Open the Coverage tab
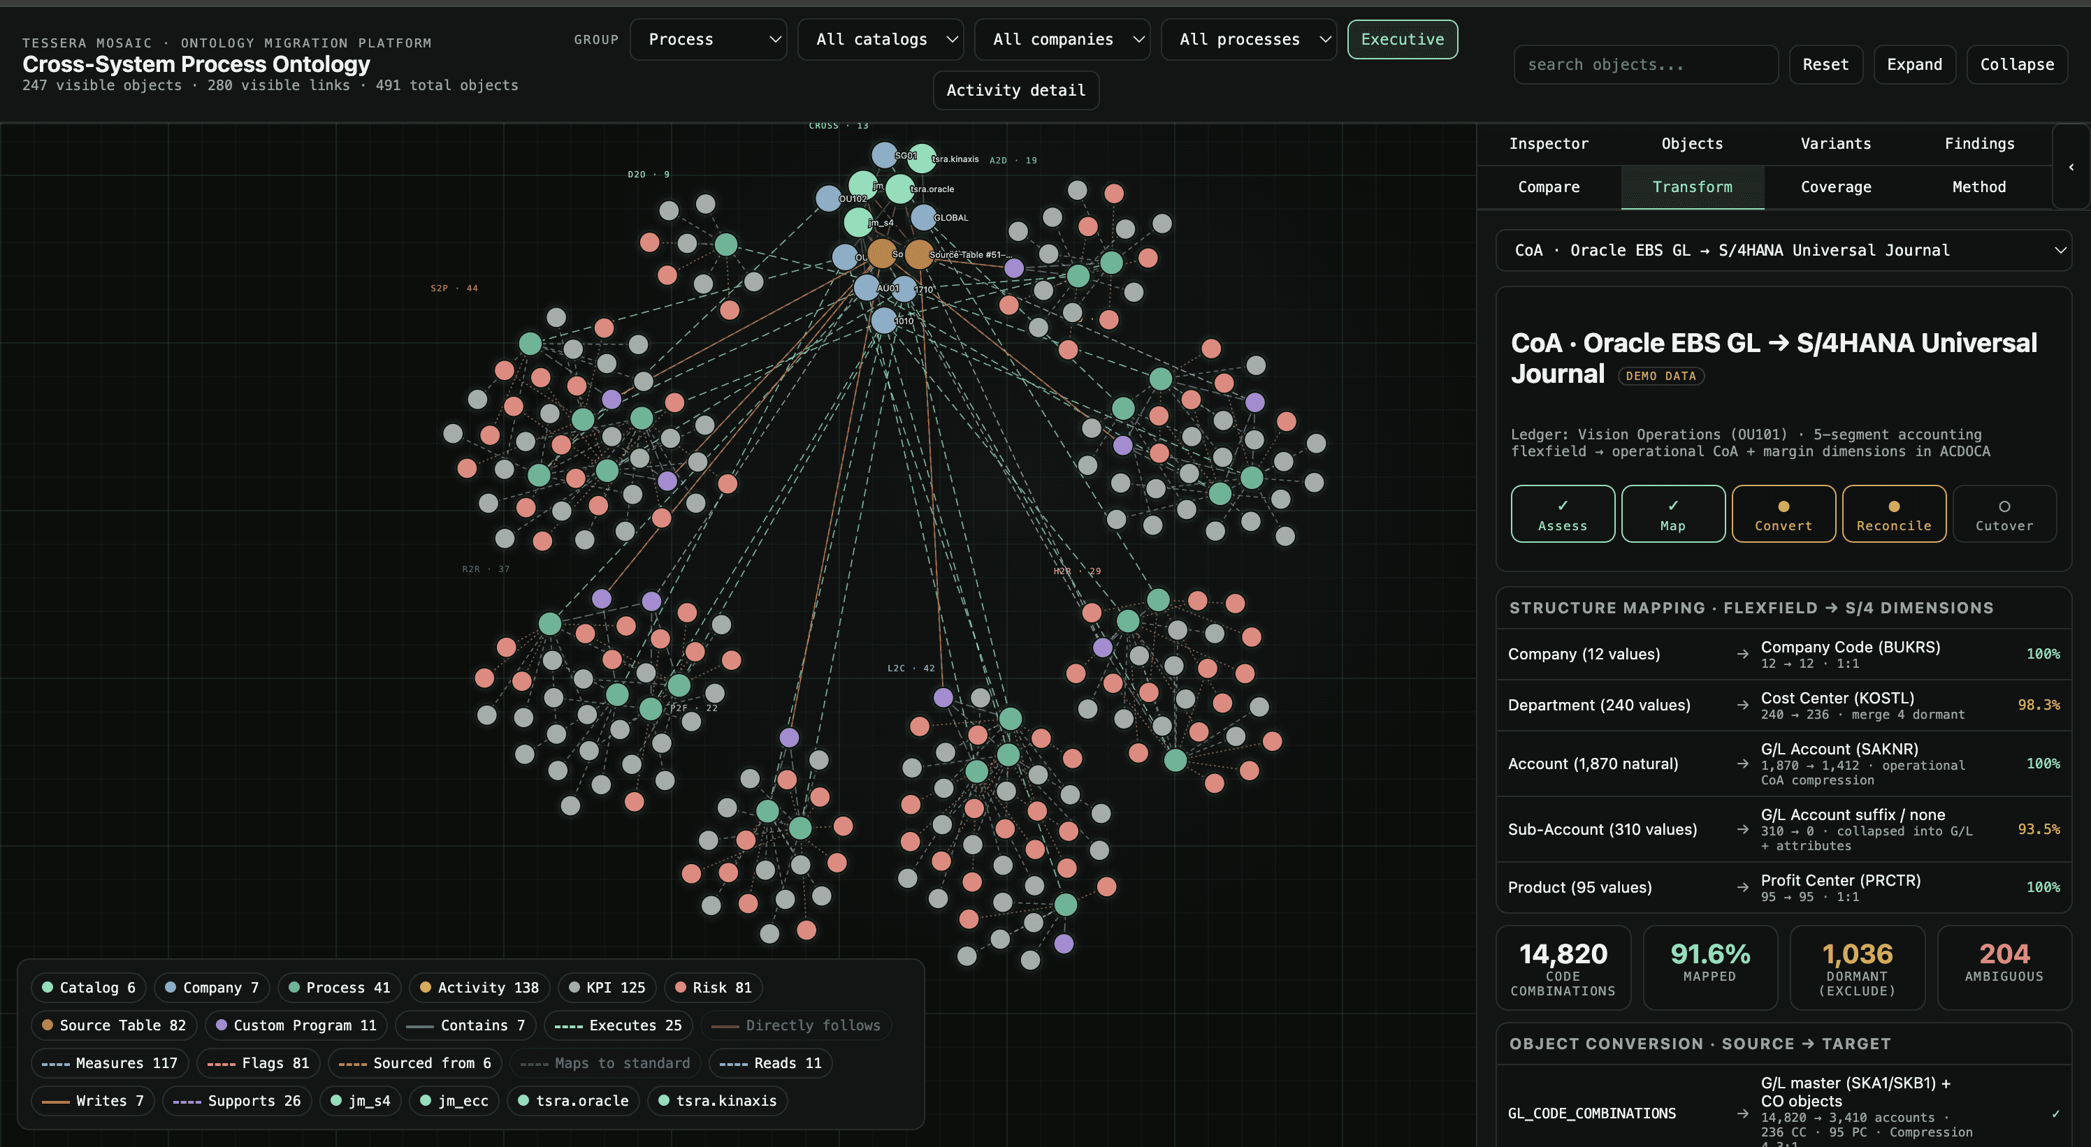The image size is (2091, 1147). (x=1835, y=187)
